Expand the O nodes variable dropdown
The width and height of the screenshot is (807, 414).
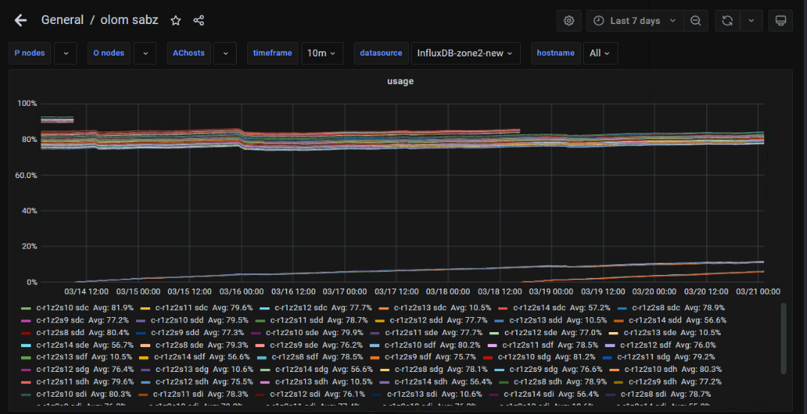[x=145, y=53]
